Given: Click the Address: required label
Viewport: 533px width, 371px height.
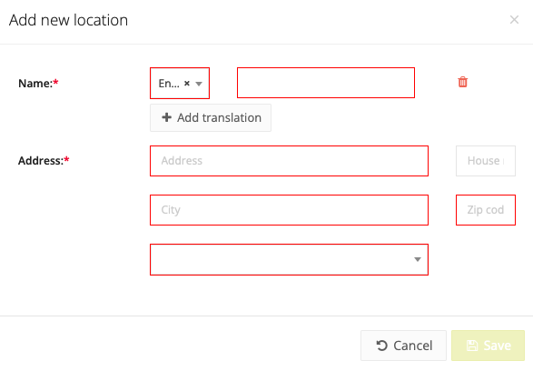Looking at the screenshot, I should click(44, 160).
